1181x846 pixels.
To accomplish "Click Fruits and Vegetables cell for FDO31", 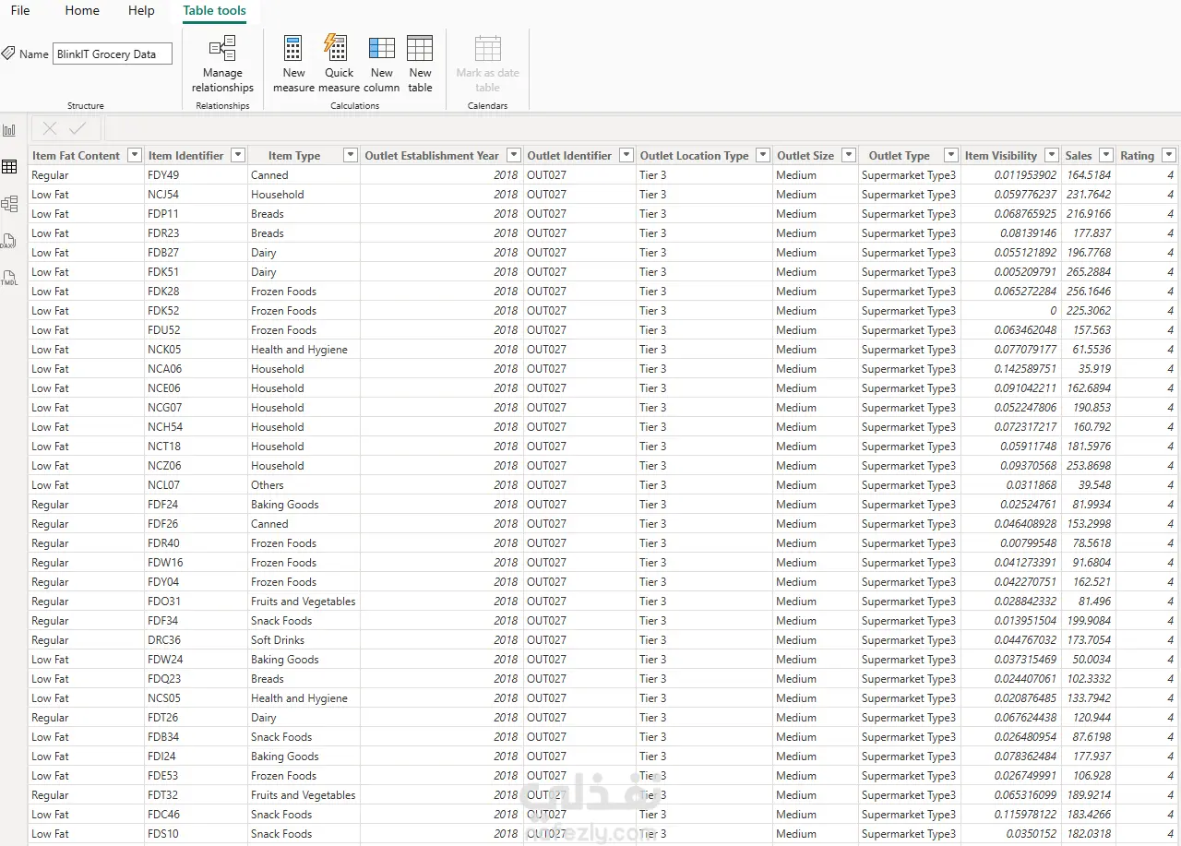I will click(x=304, y=602).
